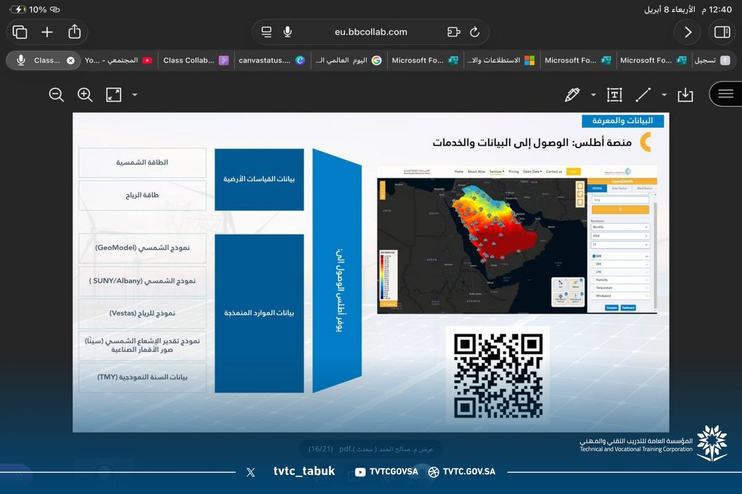Viewport: 742px width, 494px height.
Task: Switch to the Class Collab... tab
Action: pos(195,61)
